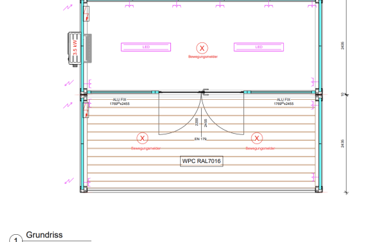Click the Grundriss drawing title
This screenshot has height=242, width=376.
44,235
